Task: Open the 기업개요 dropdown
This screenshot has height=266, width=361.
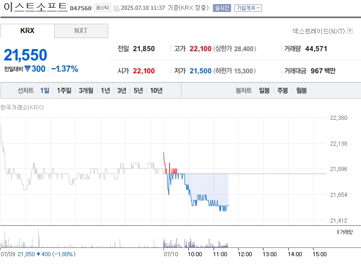Action: point(248,8)
